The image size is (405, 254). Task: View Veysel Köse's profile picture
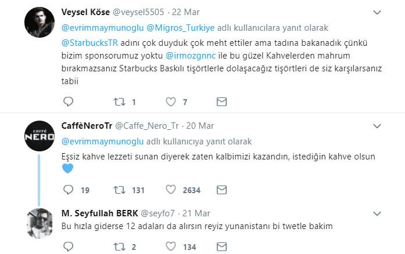coord(40,23)
